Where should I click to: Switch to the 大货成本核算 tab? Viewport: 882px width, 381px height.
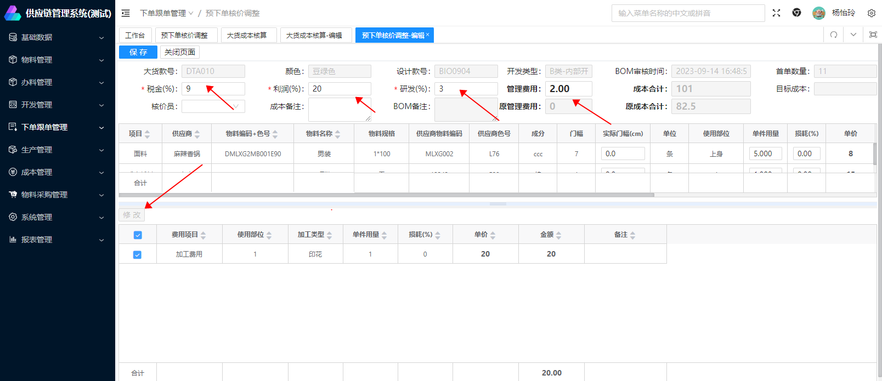(x=247, y=35)
